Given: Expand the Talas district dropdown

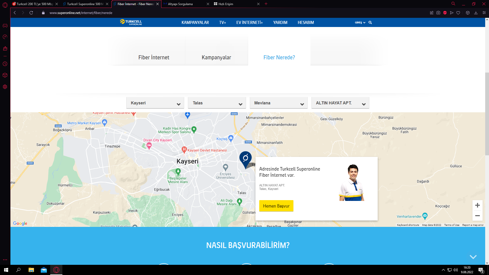Looking at the screenshot, I should tap(217, 103).
